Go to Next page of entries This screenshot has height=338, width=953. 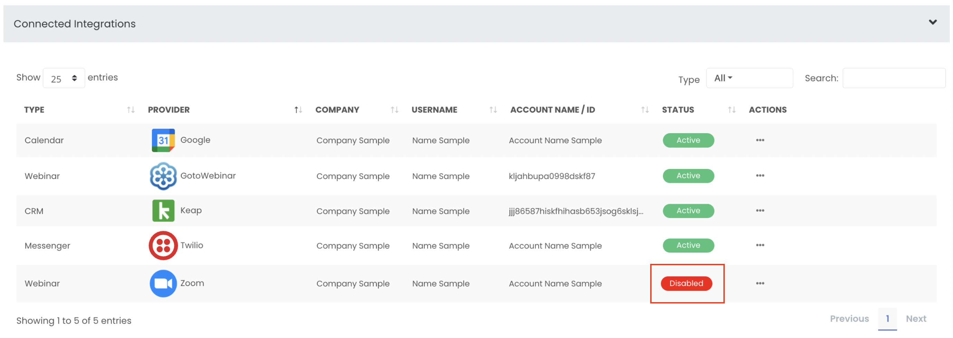pyautogui.click(x=916, y=319)
